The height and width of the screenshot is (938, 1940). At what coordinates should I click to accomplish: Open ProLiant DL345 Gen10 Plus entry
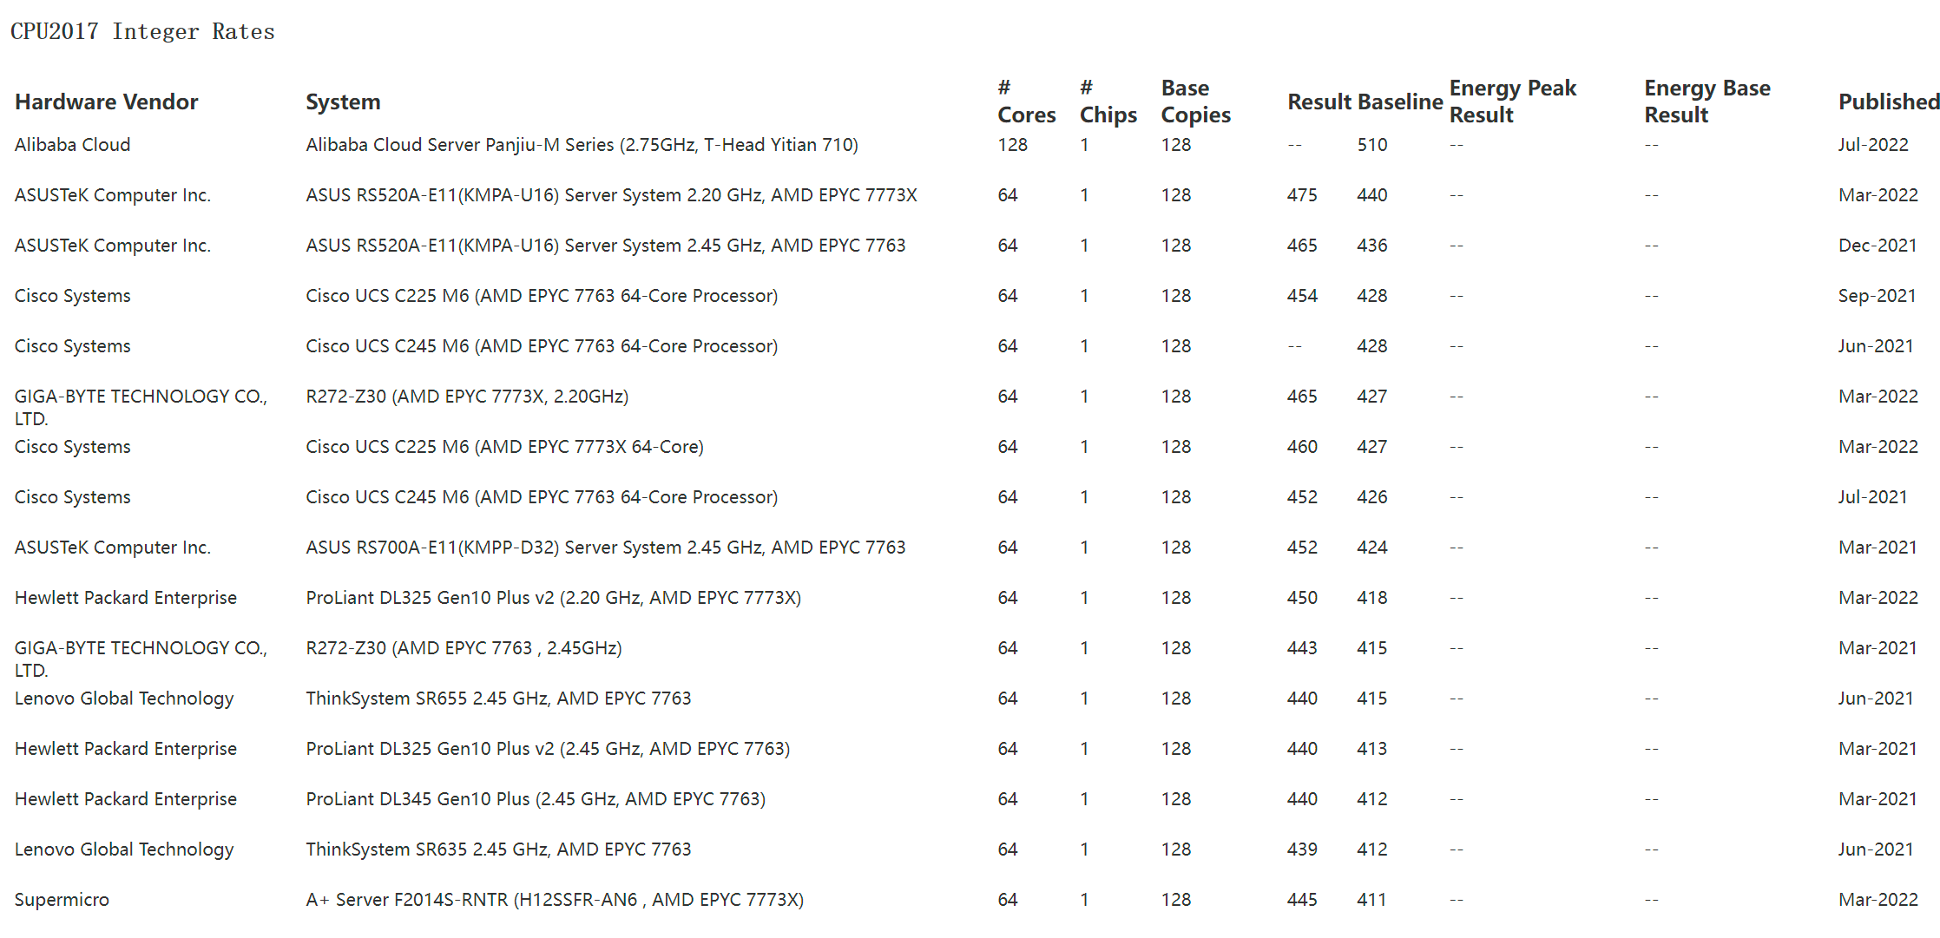[x=536, y=799]
